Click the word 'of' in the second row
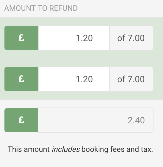This screenshot has height=167, width=163. [121, 79]
